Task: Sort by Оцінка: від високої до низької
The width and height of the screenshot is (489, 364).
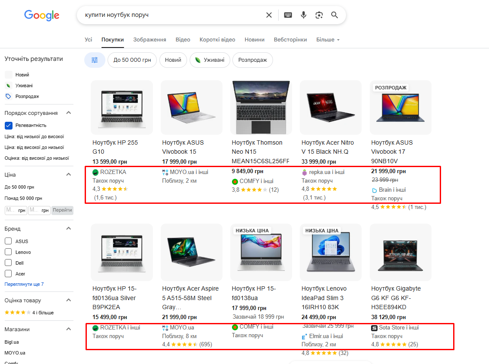Action: coord(37,158)
